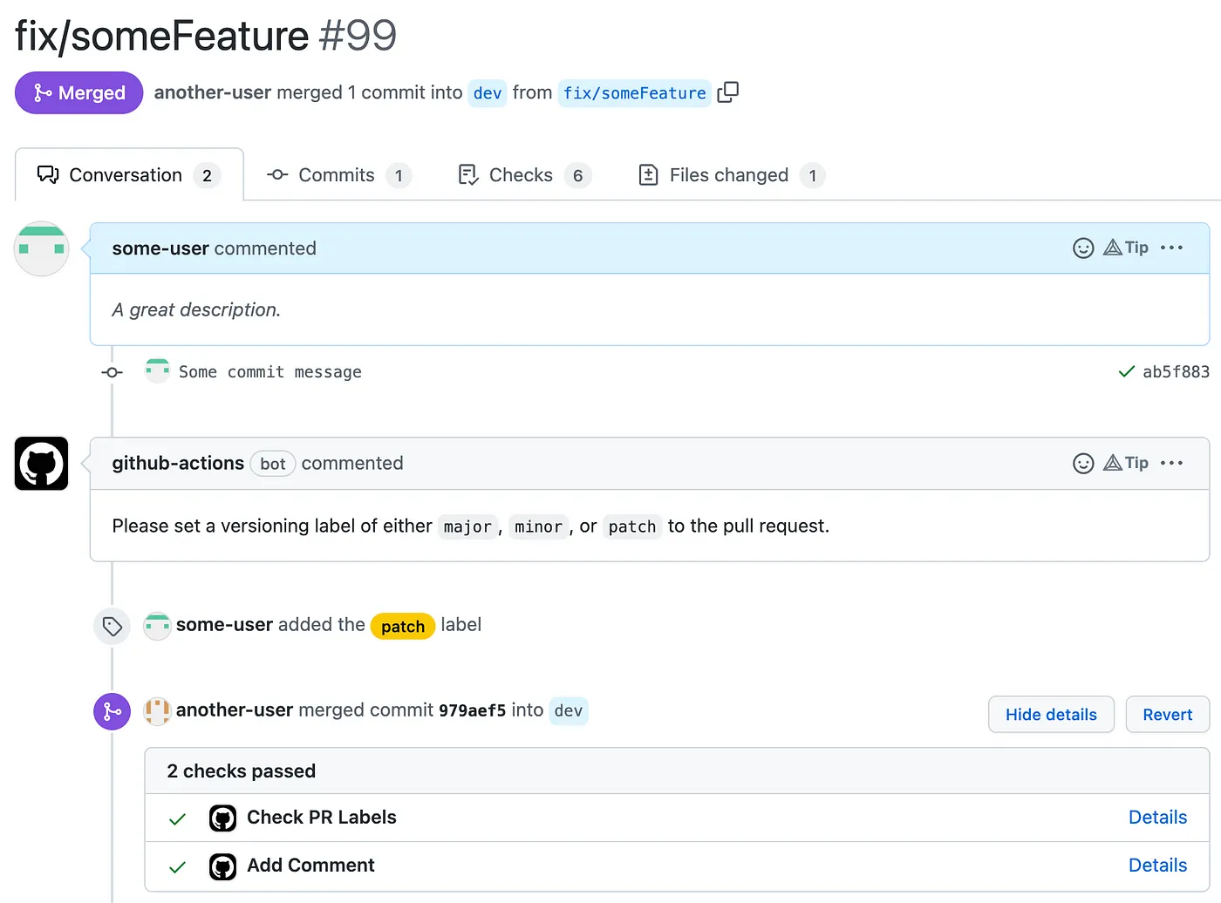
Task: Copy the fix/someFeature branch name icon
Action: (727, 92)
